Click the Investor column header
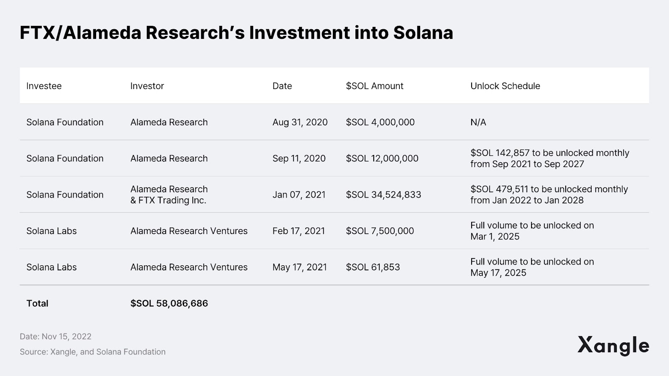Screen dimensions: 669x376 pos(147,86)
